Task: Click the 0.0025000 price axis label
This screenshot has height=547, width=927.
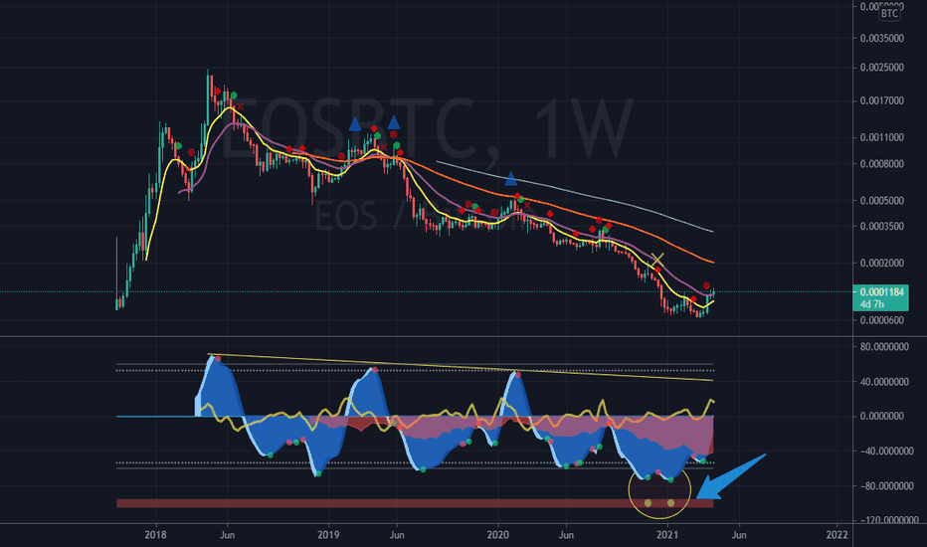Action: [881, 68]
